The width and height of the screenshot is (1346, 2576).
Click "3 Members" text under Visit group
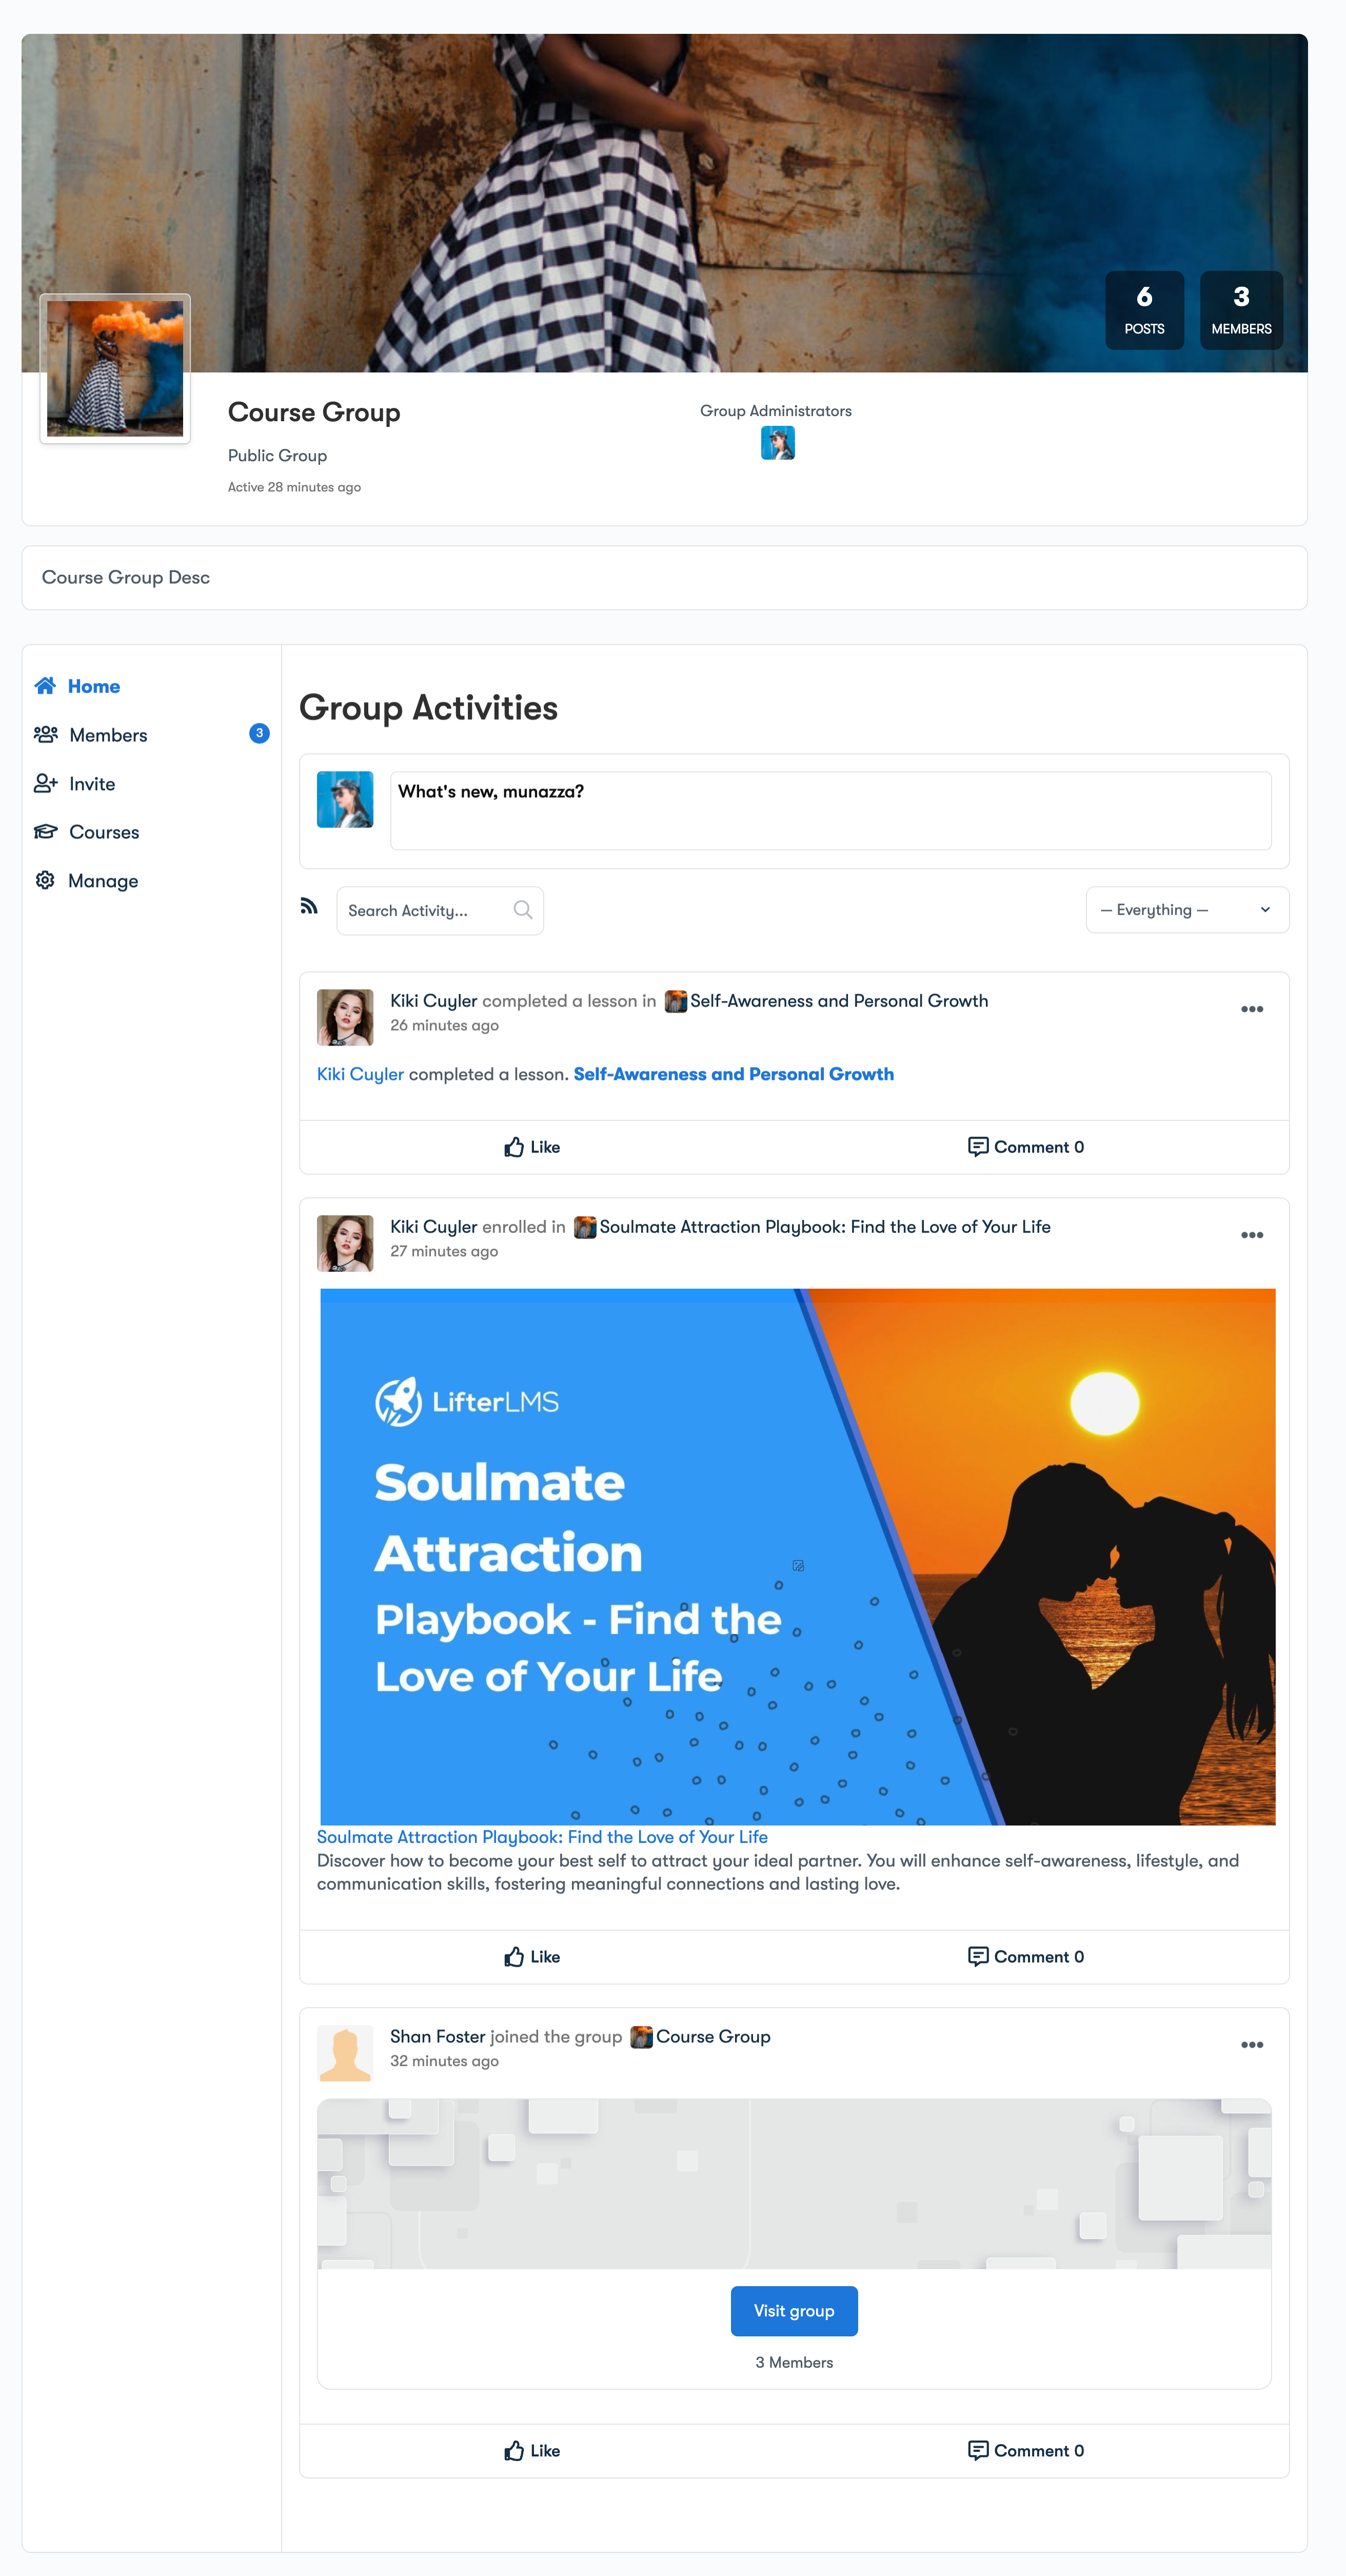point(794,2363)
